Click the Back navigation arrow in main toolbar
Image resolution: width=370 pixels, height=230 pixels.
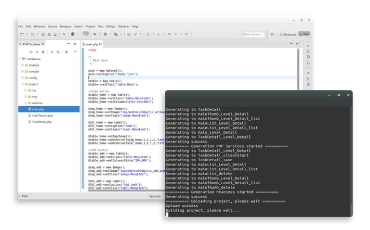175,34
